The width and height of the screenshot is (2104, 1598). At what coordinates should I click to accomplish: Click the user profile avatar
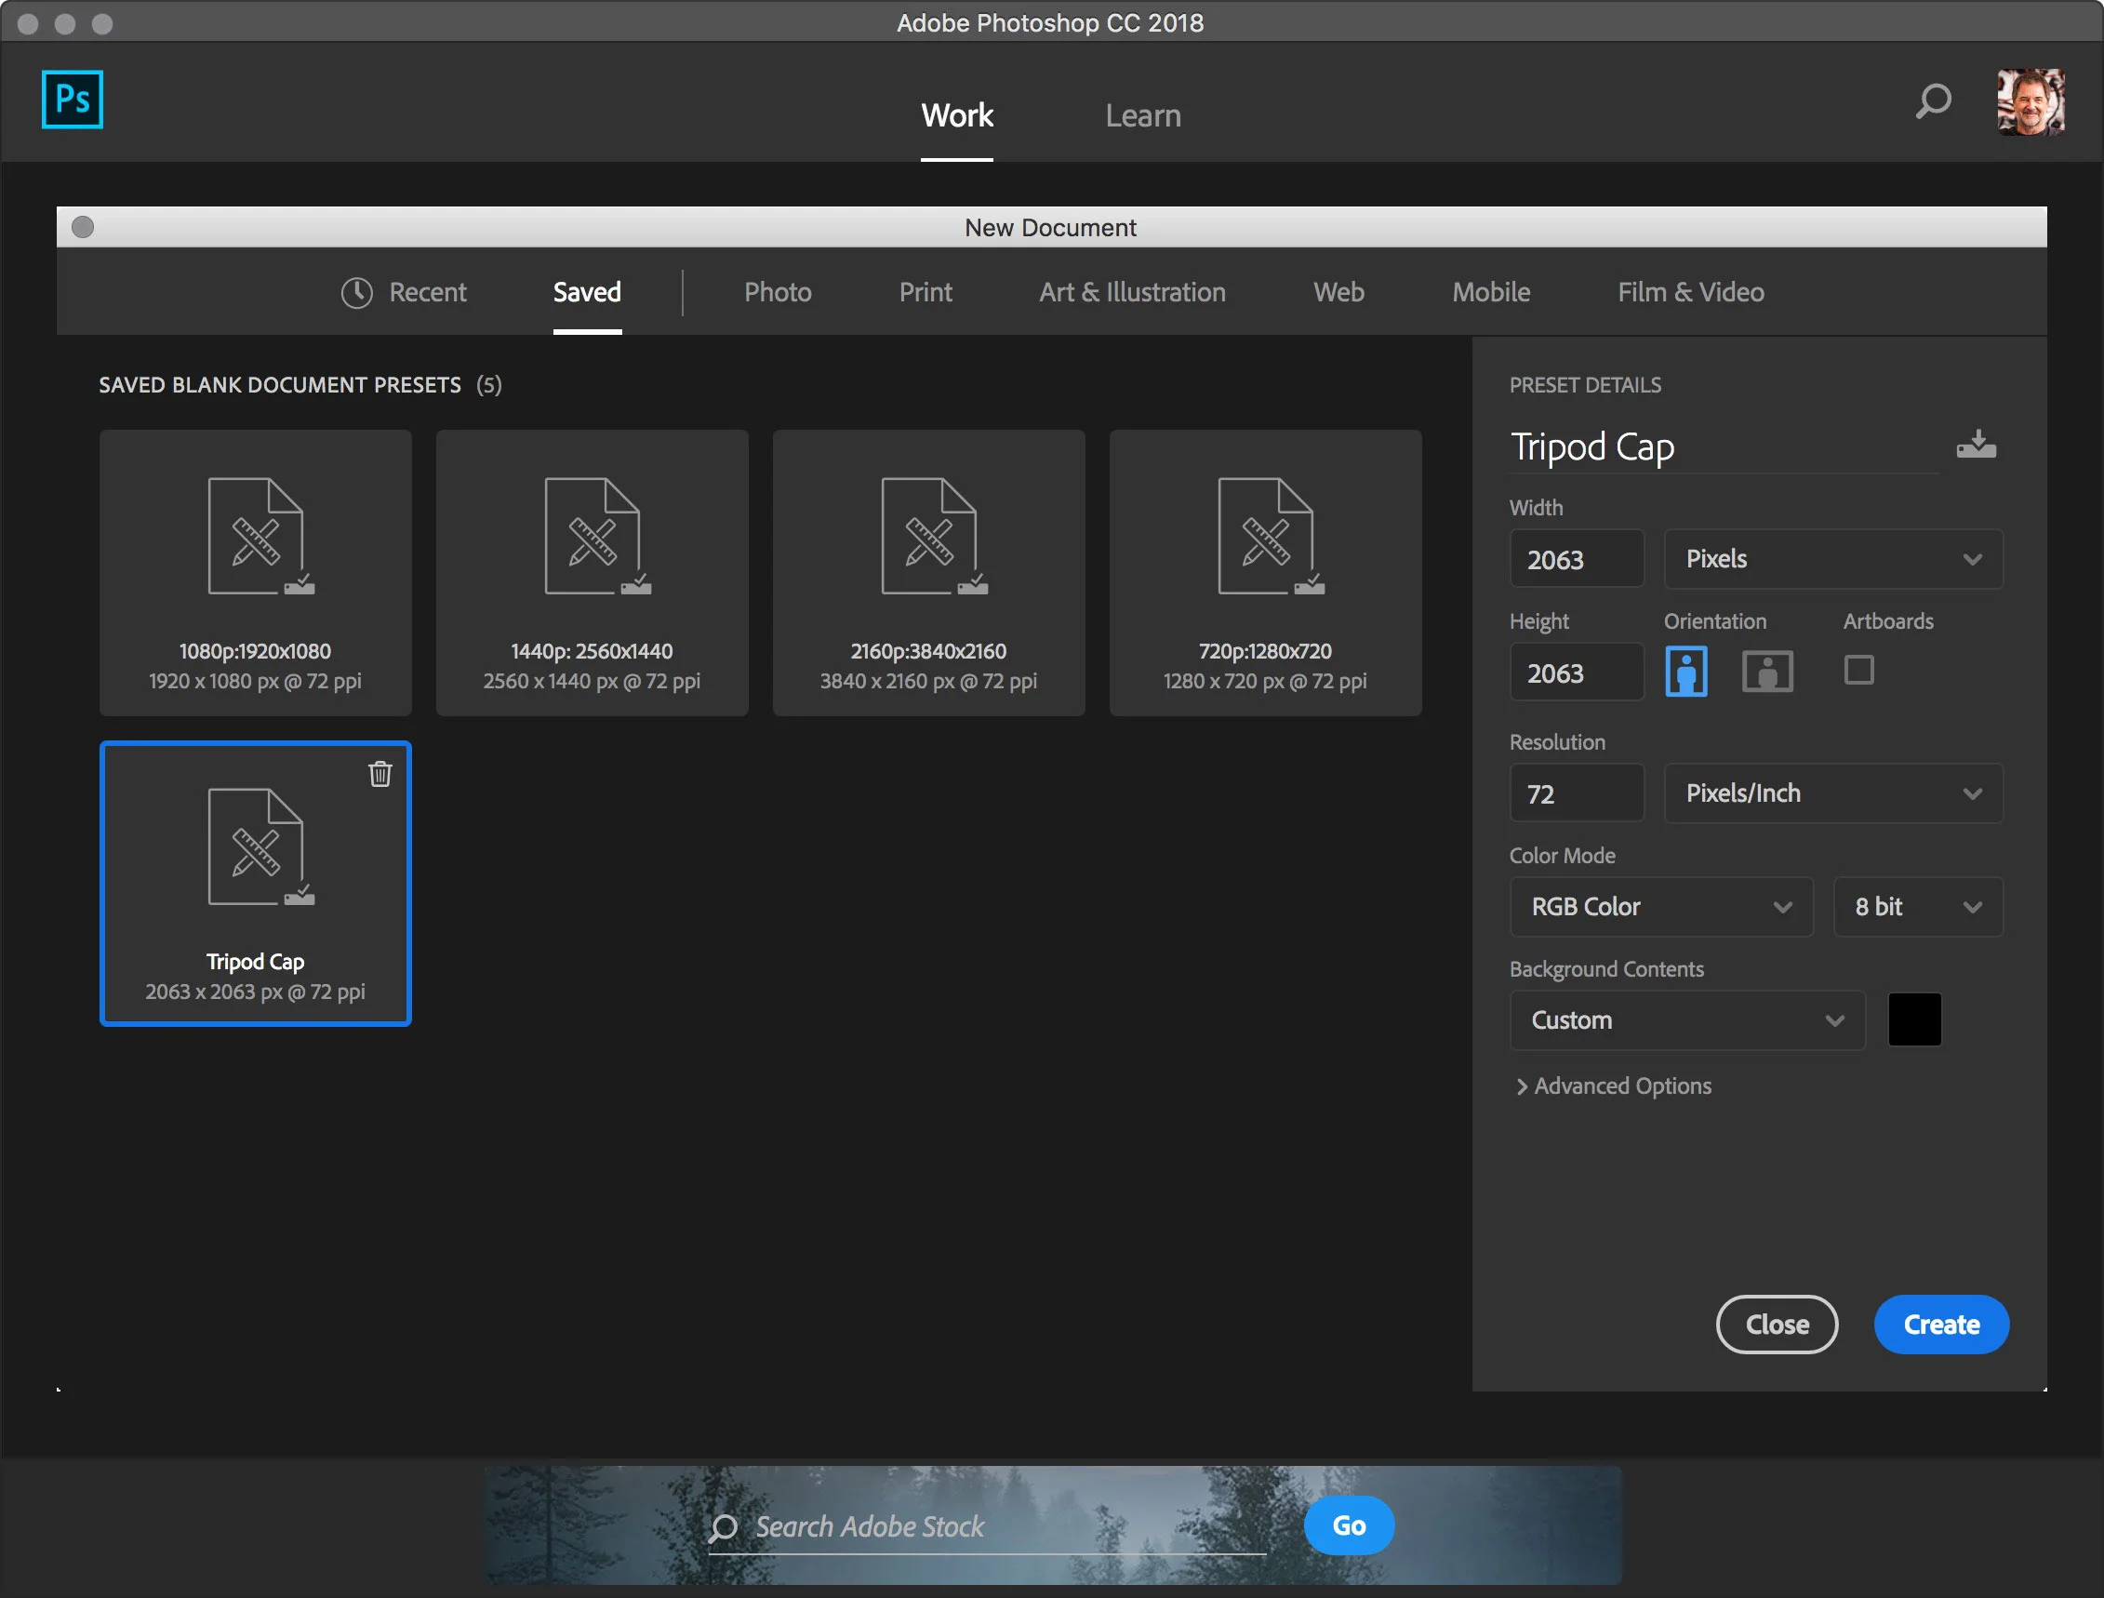click(2030, 100)
